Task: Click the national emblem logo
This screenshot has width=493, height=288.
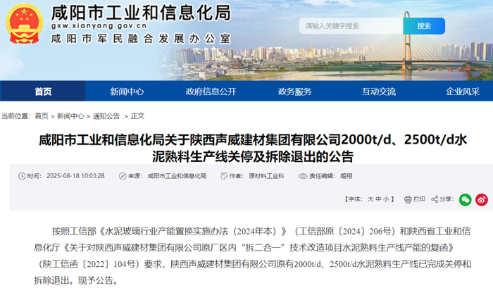Action: tap(24, 23)
